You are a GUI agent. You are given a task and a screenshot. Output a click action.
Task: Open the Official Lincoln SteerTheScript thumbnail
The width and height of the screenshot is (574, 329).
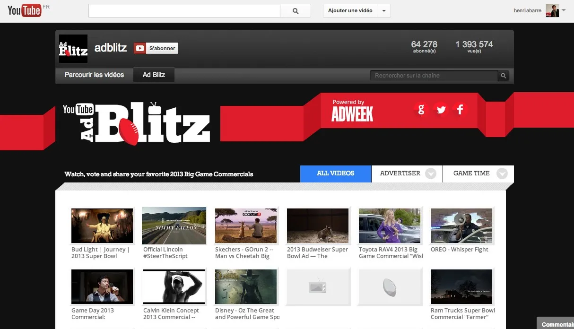(x=174, y=226)
